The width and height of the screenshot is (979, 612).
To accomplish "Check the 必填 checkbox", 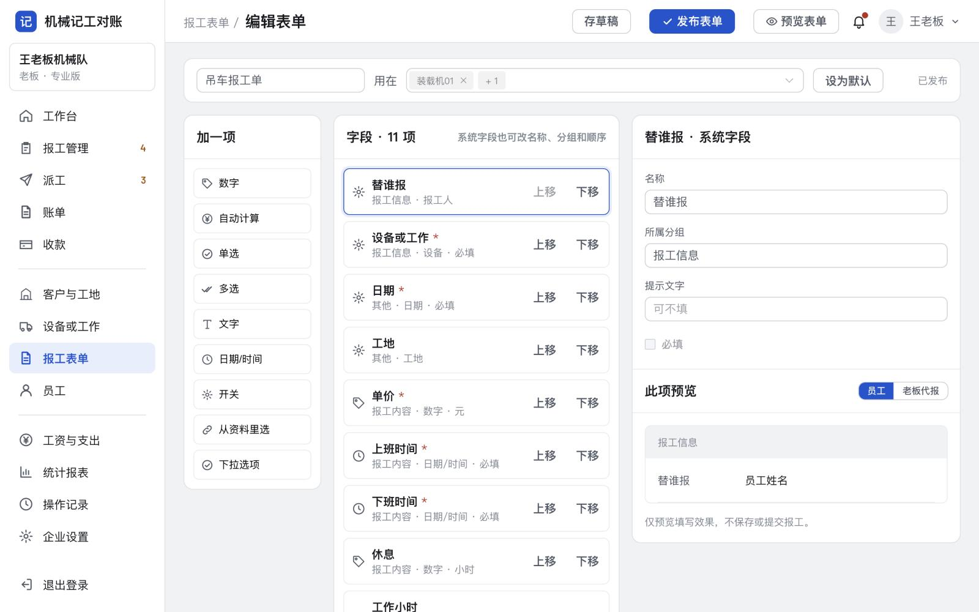I will pos(650,344).
